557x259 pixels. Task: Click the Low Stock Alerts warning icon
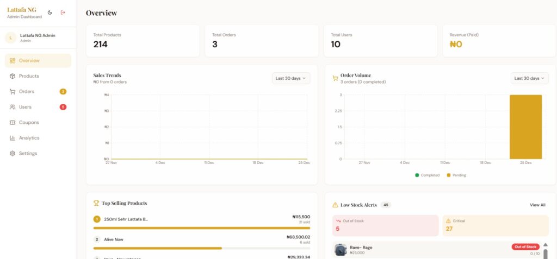(x=335, y=205)
